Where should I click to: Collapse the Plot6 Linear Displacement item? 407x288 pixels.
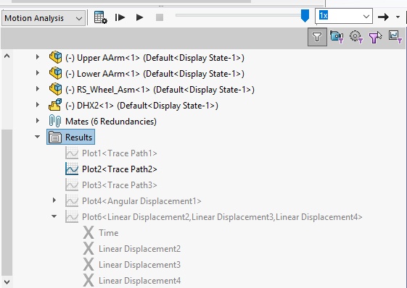54,216
